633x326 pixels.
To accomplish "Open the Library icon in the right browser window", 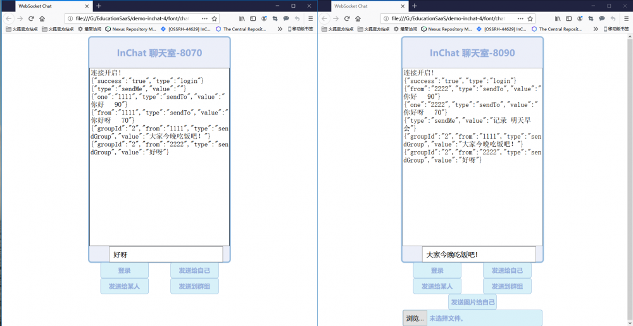I will [x=558, y=18].
